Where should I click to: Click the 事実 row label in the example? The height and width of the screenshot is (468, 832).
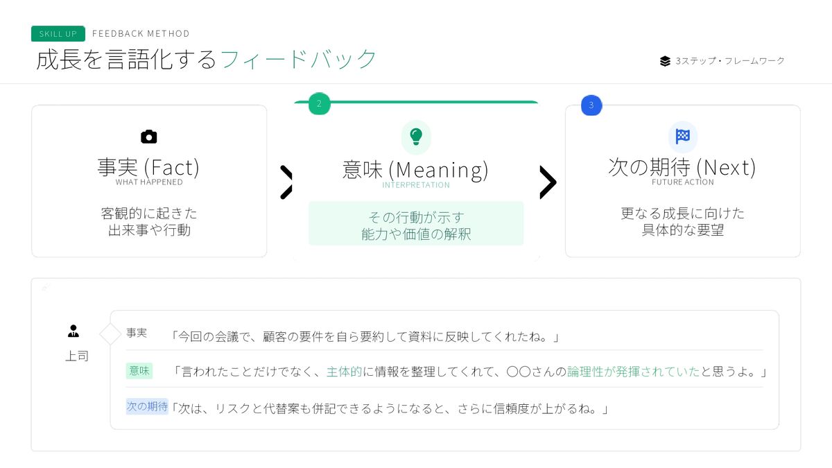(137, 333)
